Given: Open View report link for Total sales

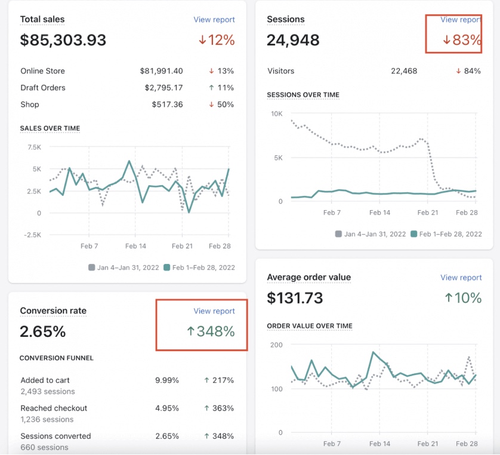Looking at the screenshot, I should (x=214, y=20).
